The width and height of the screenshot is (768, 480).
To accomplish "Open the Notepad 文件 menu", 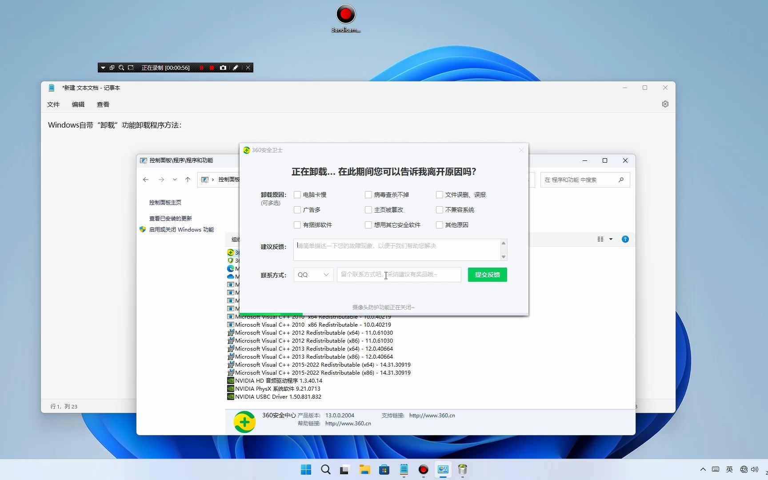I will point(53,104).
